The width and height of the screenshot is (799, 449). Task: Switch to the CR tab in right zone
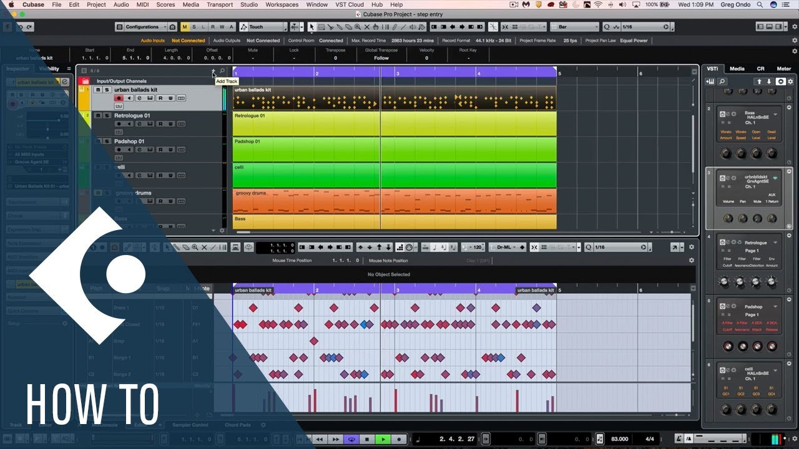(x=760, y=69)
